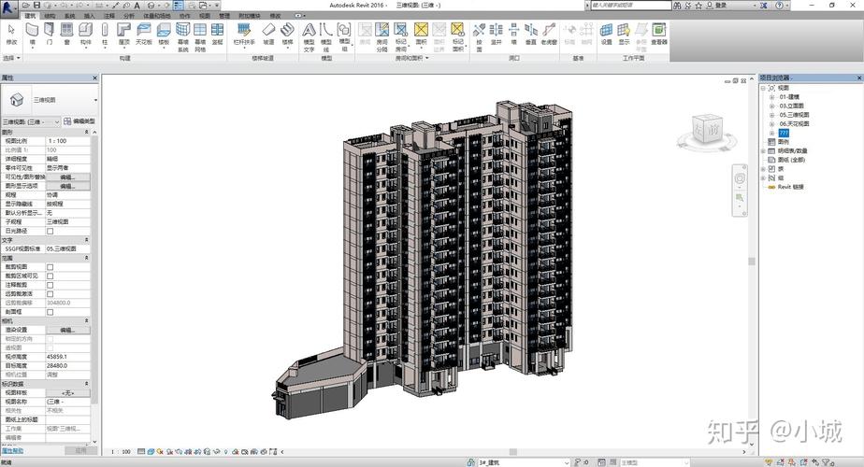Screen dimensions: 864x467
Task: Check the Section Box (剖面框) option
Action: (50, 312)
